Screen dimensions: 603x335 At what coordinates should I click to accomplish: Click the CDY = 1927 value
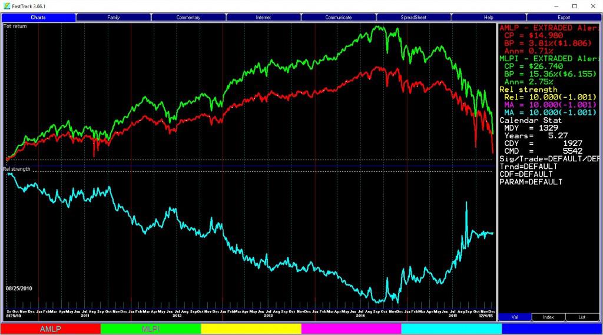point(544,143)
